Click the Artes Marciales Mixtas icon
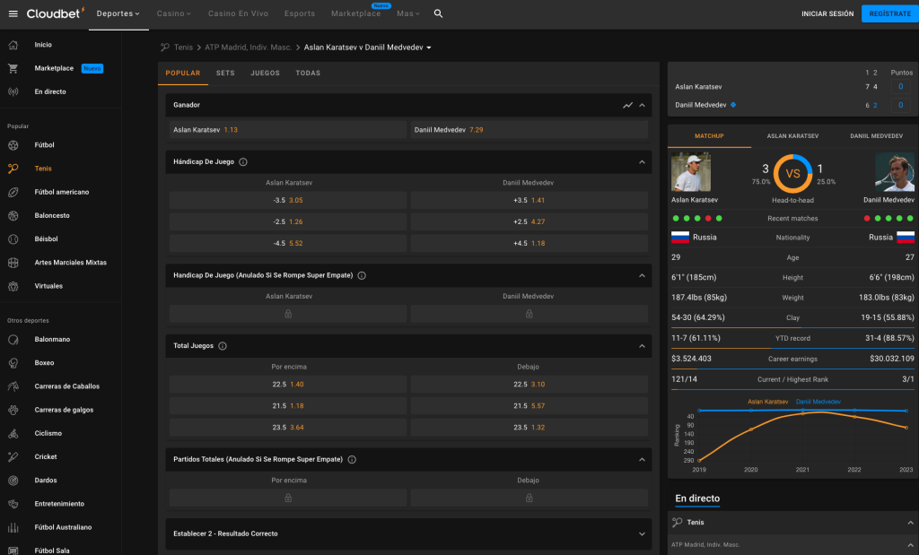Viewport: 919px width, 555px height. (13, 263)
